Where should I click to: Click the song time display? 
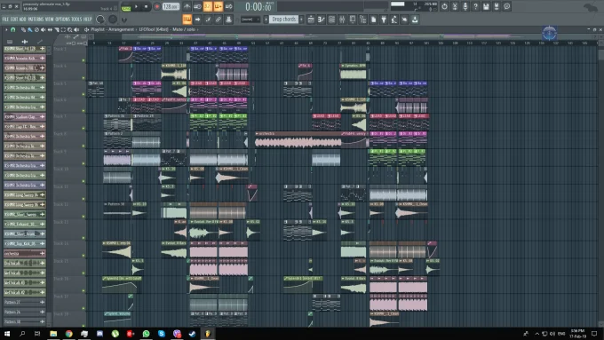point(259,6)
